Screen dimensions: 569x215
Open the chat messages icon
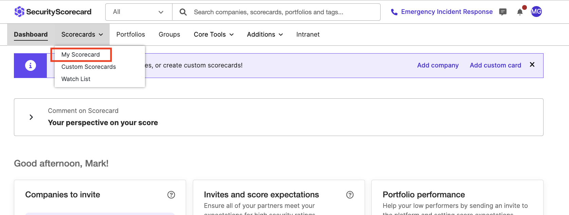[503, 12]
